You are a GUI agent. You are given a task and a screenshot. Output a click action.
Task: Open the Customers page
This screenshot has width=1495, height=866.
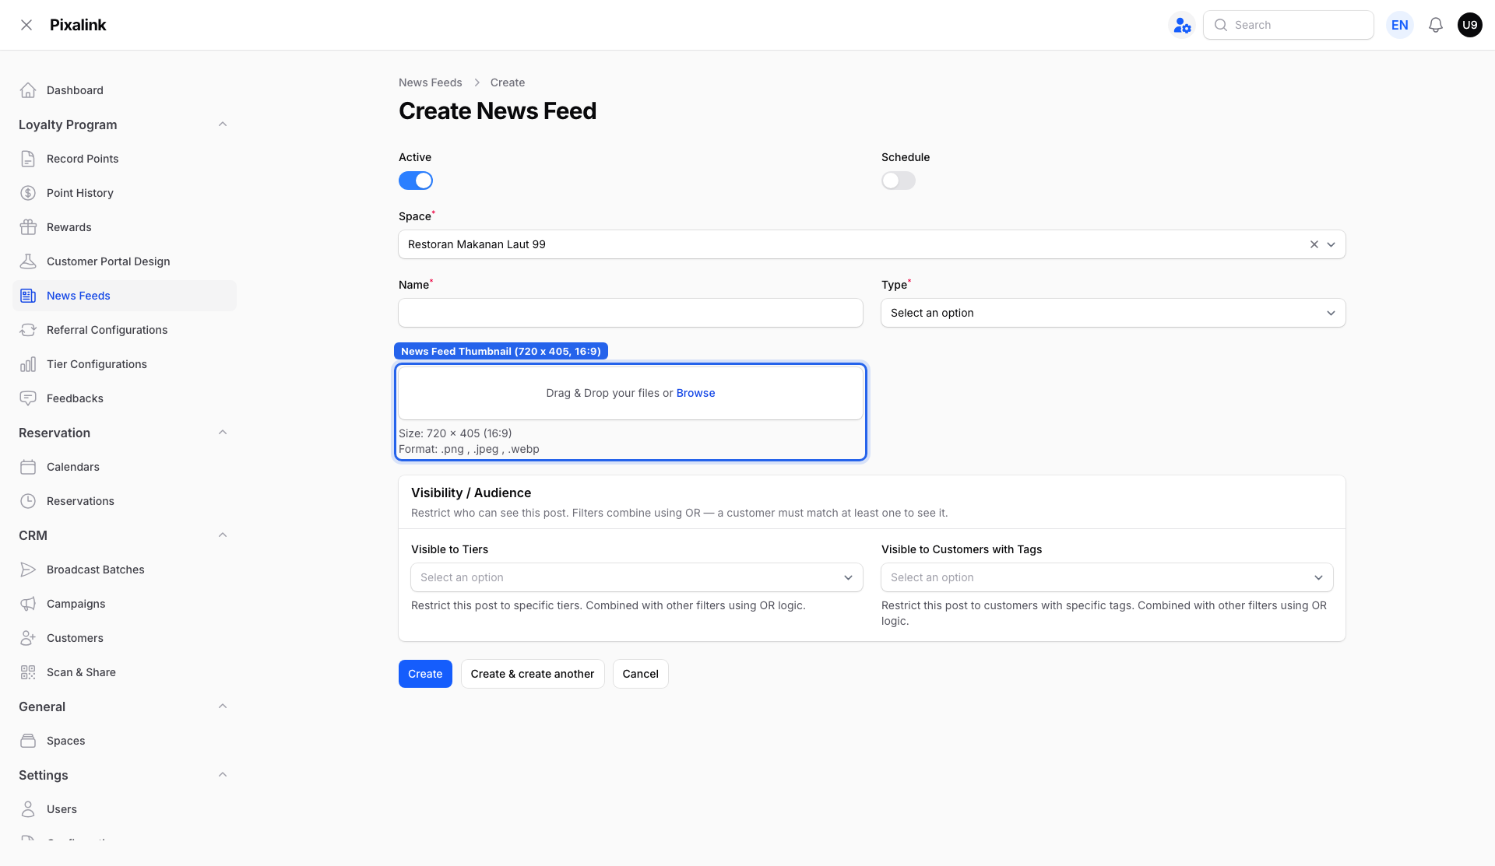(x=125, y=638)
